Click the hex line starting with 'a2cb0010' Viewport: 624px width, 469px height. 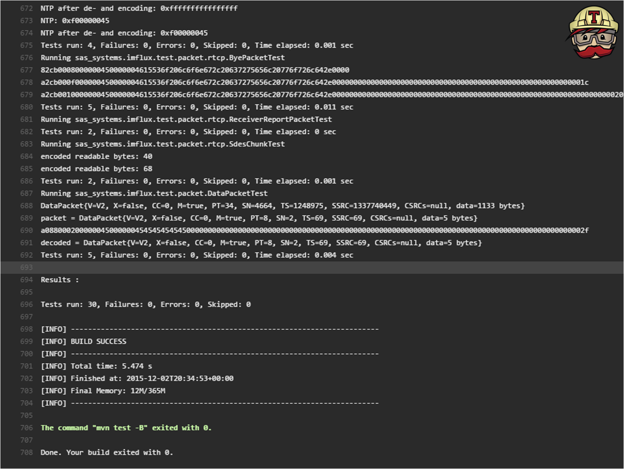point(332,95)
